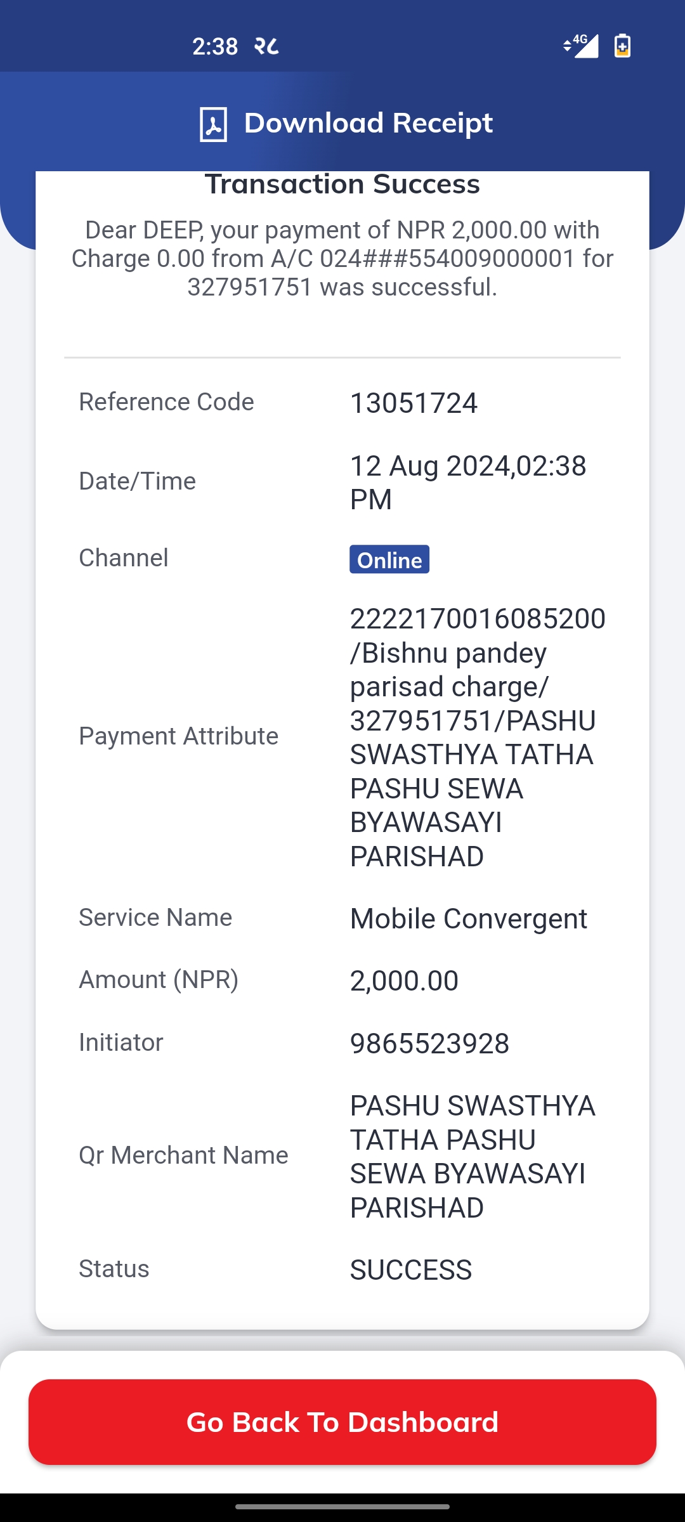Tap the 4G signal strength icon
685x1522 pixels.
pos(581,46)
